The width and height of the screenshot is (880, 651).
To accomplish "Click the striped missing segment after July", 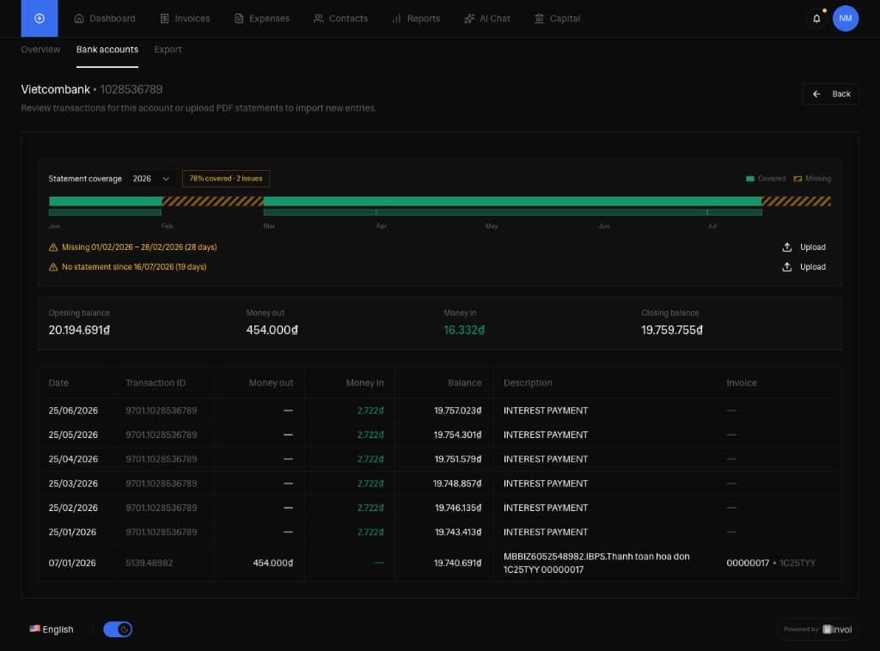I will [x=797, y=201].
